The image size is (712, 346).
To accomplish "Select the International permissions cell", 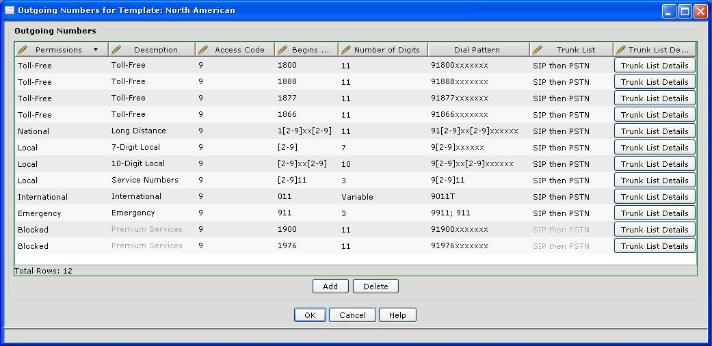I will pyautogui.click(x=62, y=197).
